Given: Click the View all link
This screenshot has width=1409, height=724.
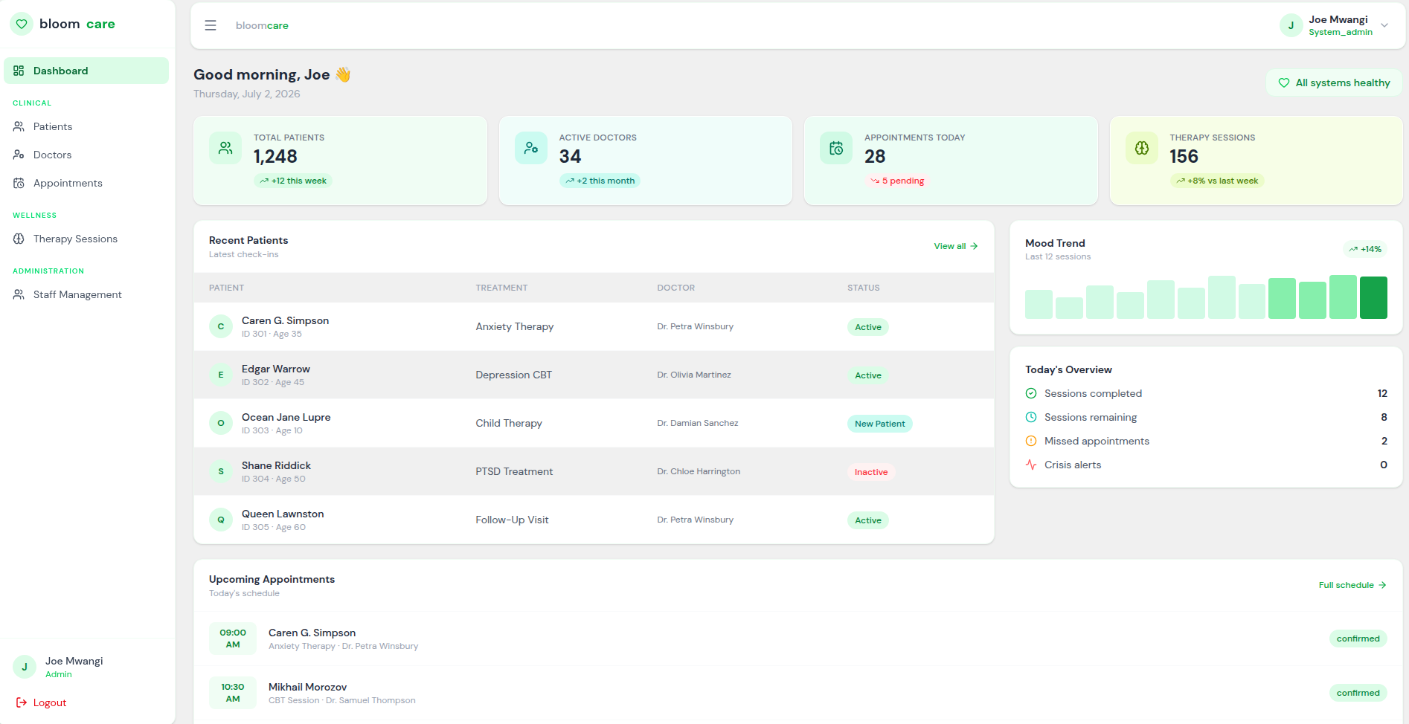Looking at the screenshot, I should (956, 246).
